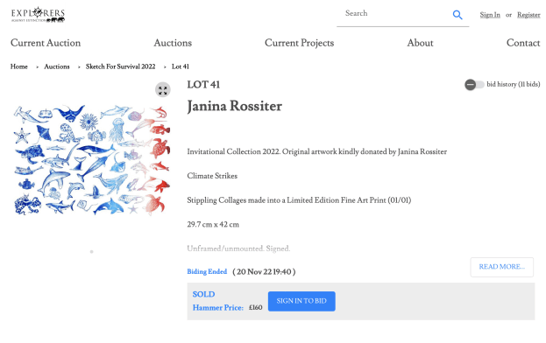Click the image carousel dot indicator
Image resolution: width=546 pixels, height=343 pixels.
click(91, 252)
